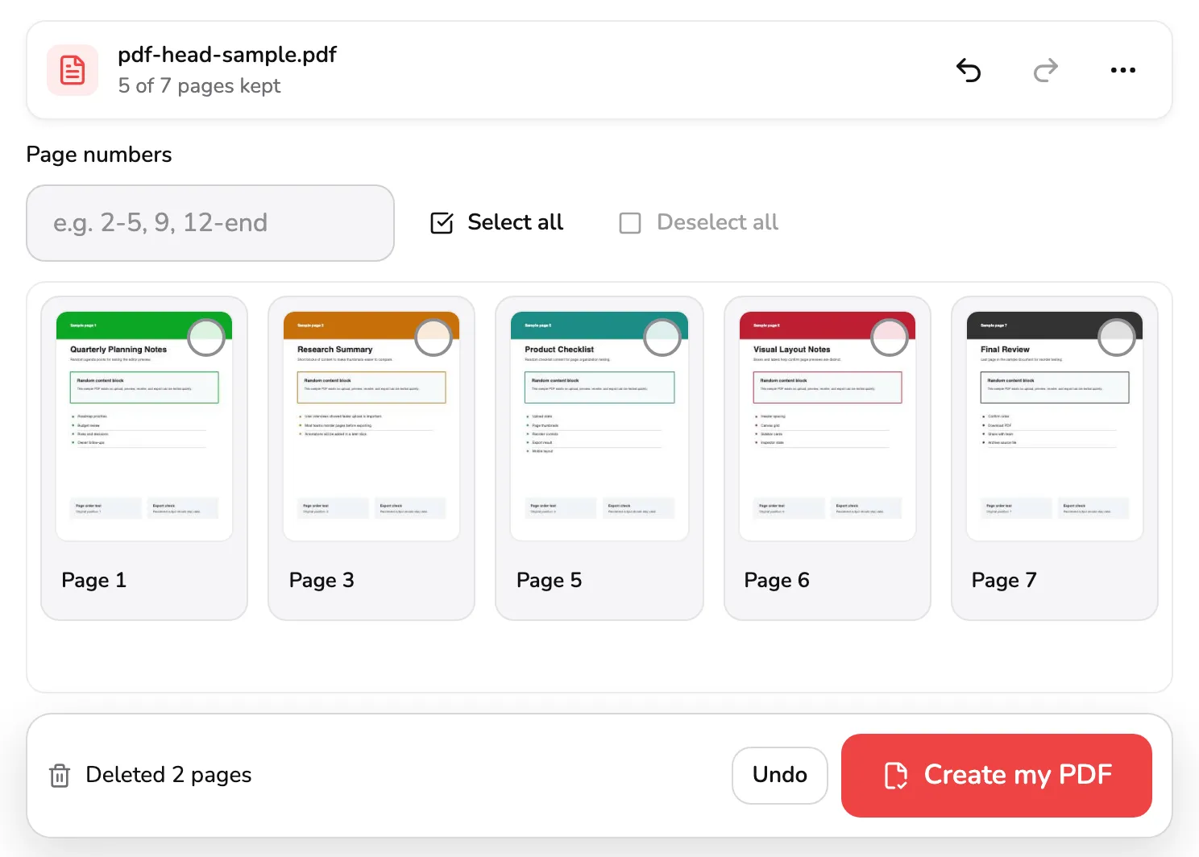Click the 'Page numbers' heading
Viewport: 1199px width, 857px height.
[x=99, y=155]
